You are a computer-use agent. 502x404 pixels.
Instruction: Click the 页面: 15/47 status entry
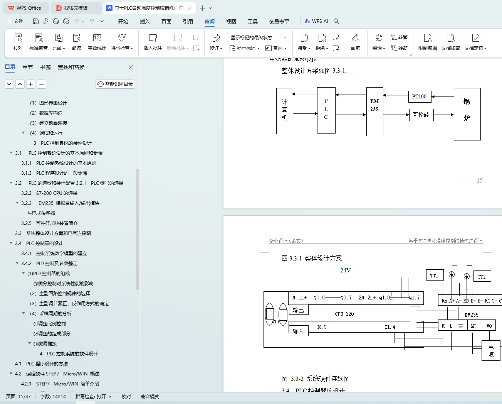click(x=18, y=397)
